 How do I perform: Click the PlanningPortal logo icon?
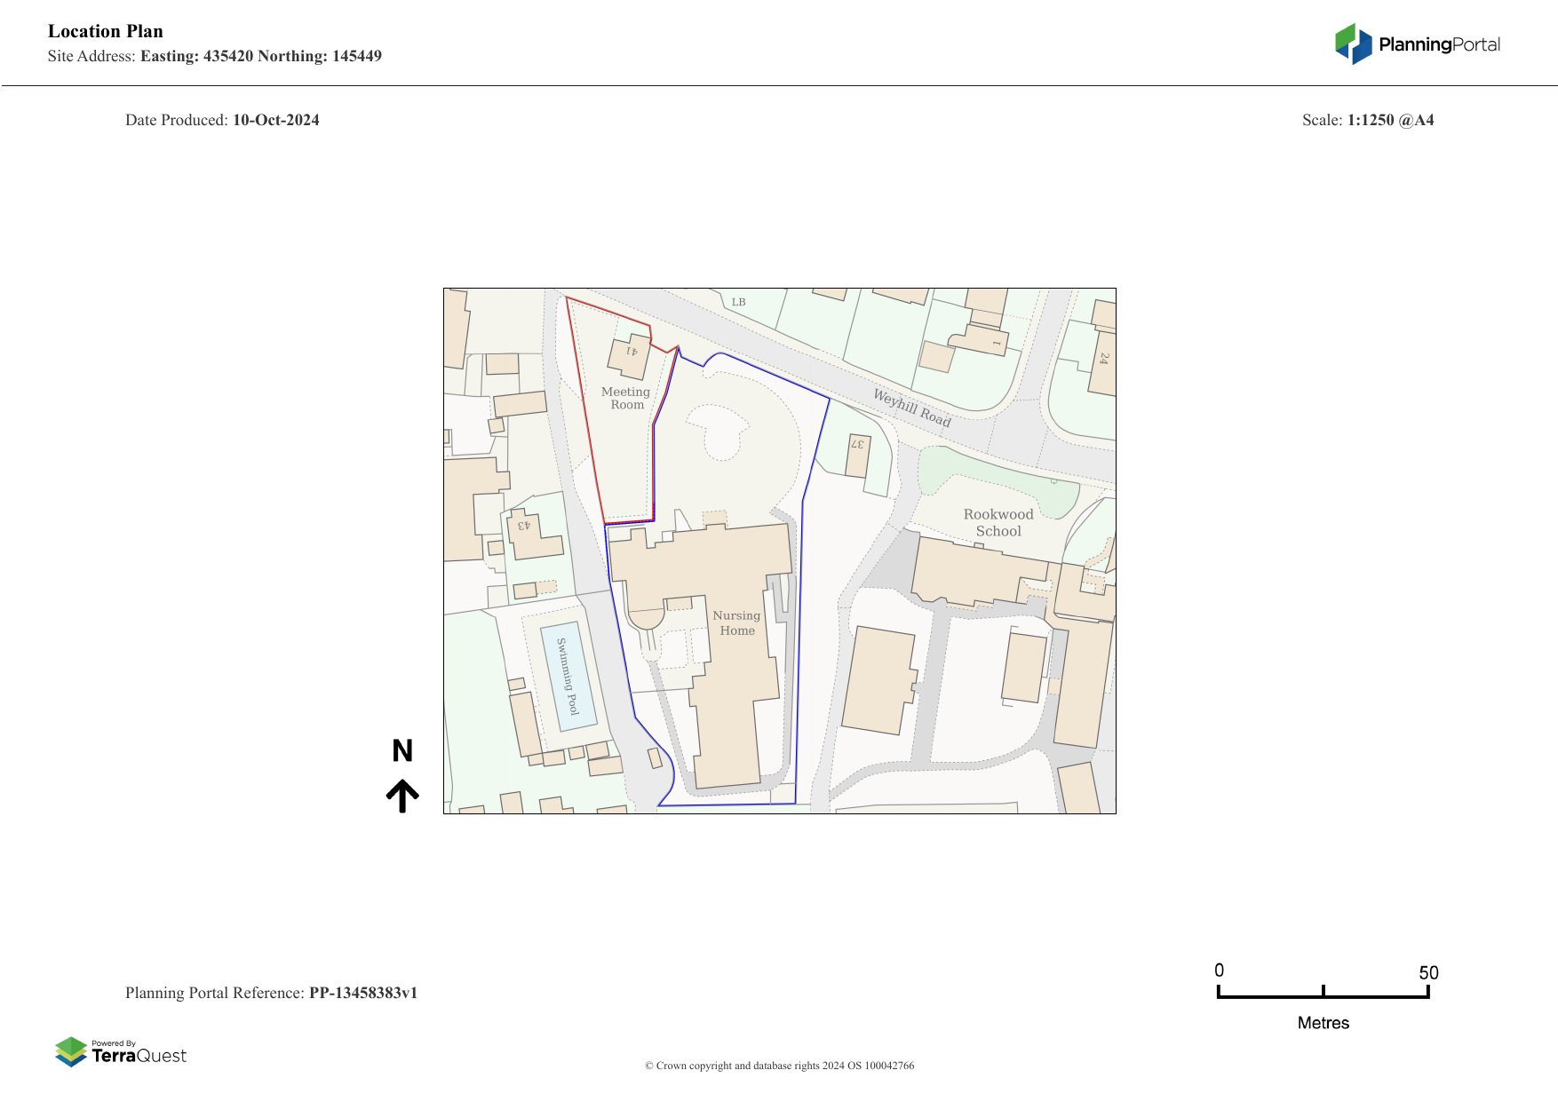coord(1353,44)
